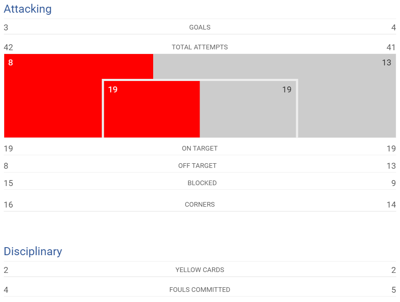The width and height of the screenshot is (400, 302).
Task: Click the red off-target bar showing 8
Action: [53, 96]
